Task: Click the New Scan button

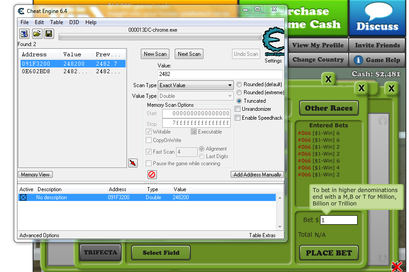Action: [x=155, y=54]
